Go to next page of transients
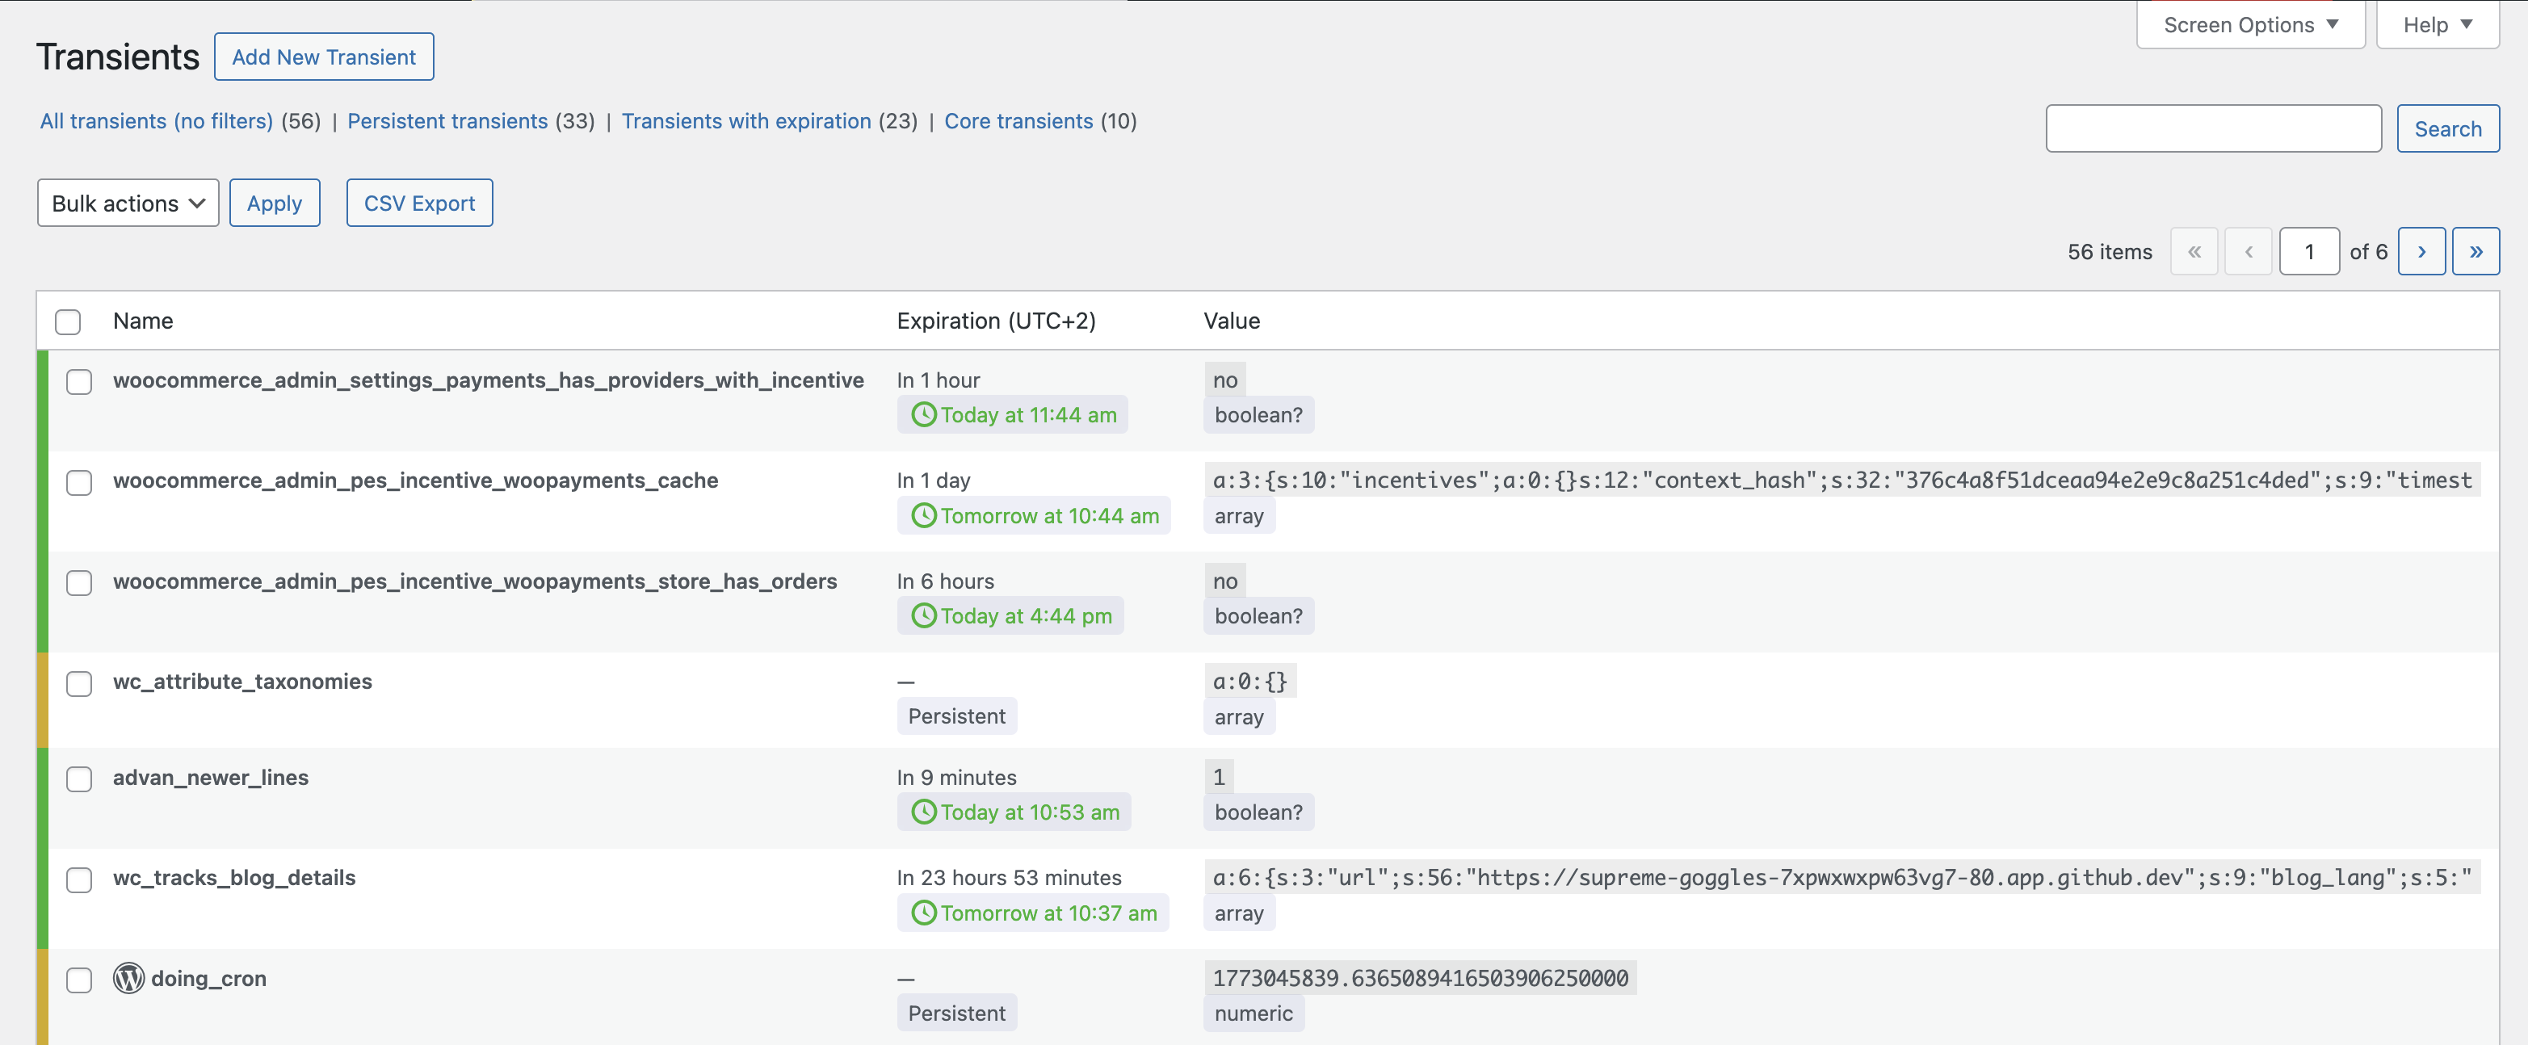Image resolution: width=2528 pixels, height=1045 pixels. (2421, 251)
